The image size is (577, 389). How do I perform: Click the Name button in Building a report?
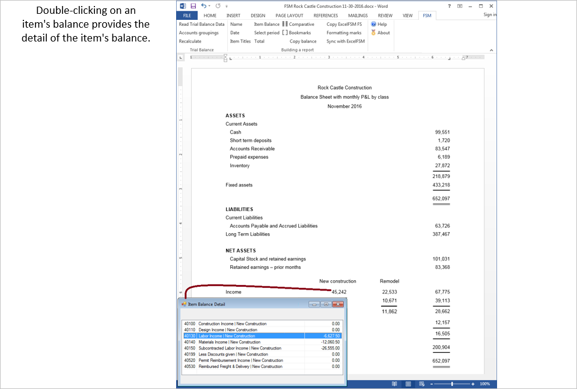click(236, 24)
